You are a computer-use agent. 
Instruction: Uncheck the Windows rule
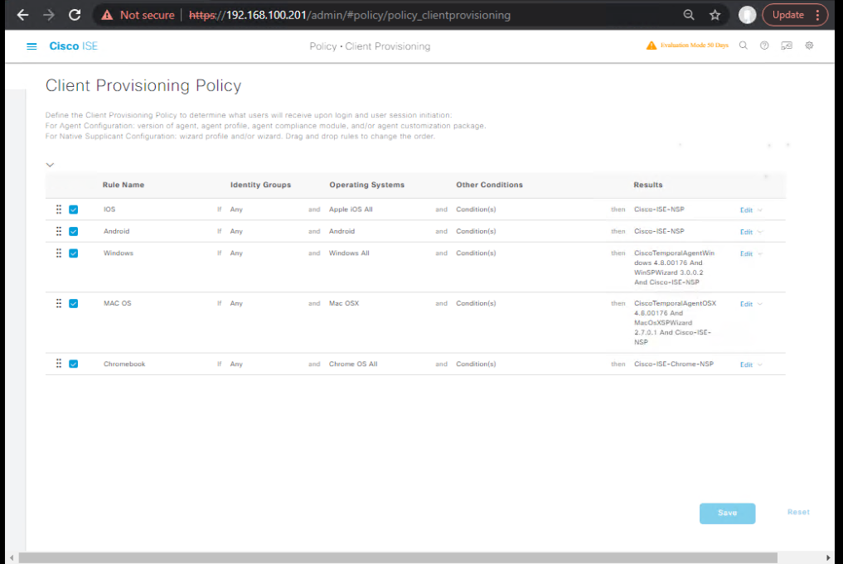tap(74, 253)
